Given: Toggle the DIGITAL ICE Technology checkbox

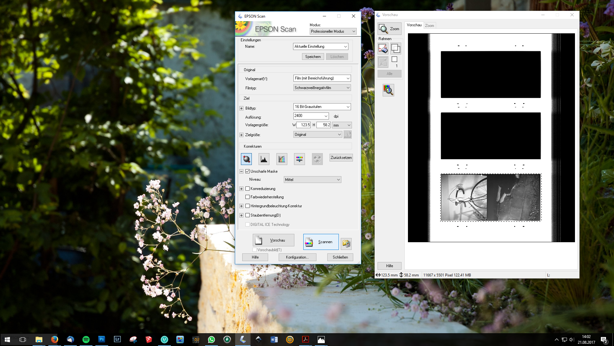Looking at the screenshot, I should [248, 225].
